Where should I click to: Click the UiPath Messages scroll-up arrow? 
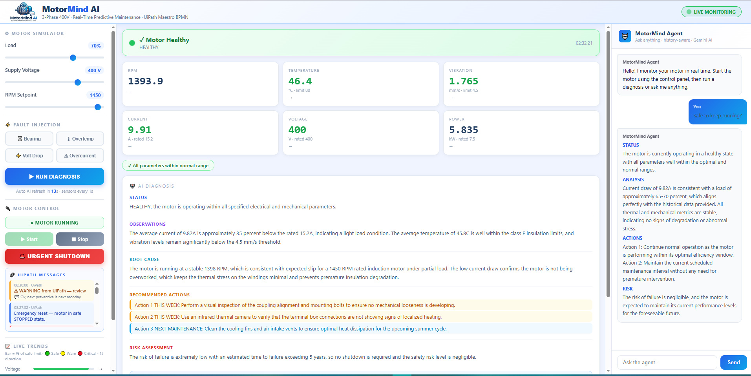(x=97, y=283)
